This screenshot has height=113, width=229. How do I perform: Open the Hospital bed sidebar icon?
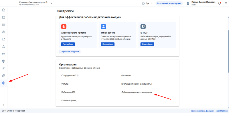click(x=3, y=54)
